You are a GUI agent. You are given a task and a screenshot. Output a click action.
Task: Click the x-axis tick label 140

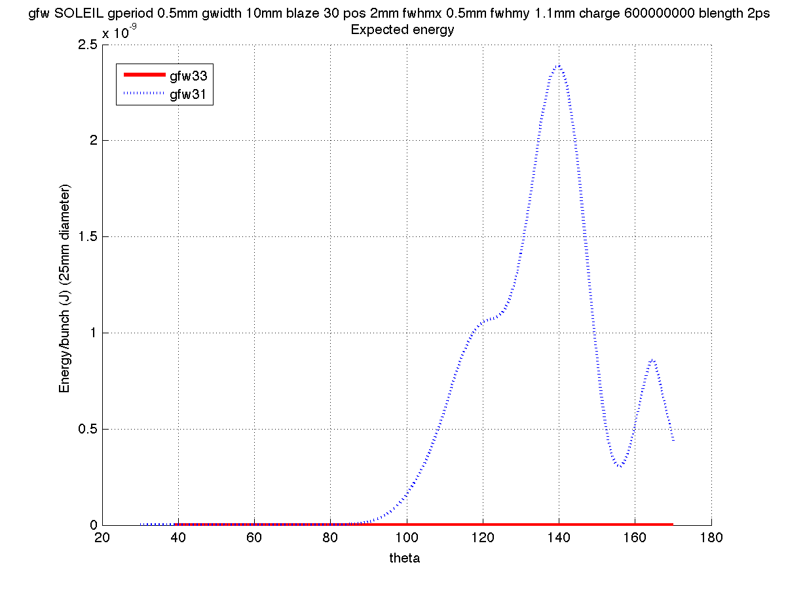tap(559, 538)
